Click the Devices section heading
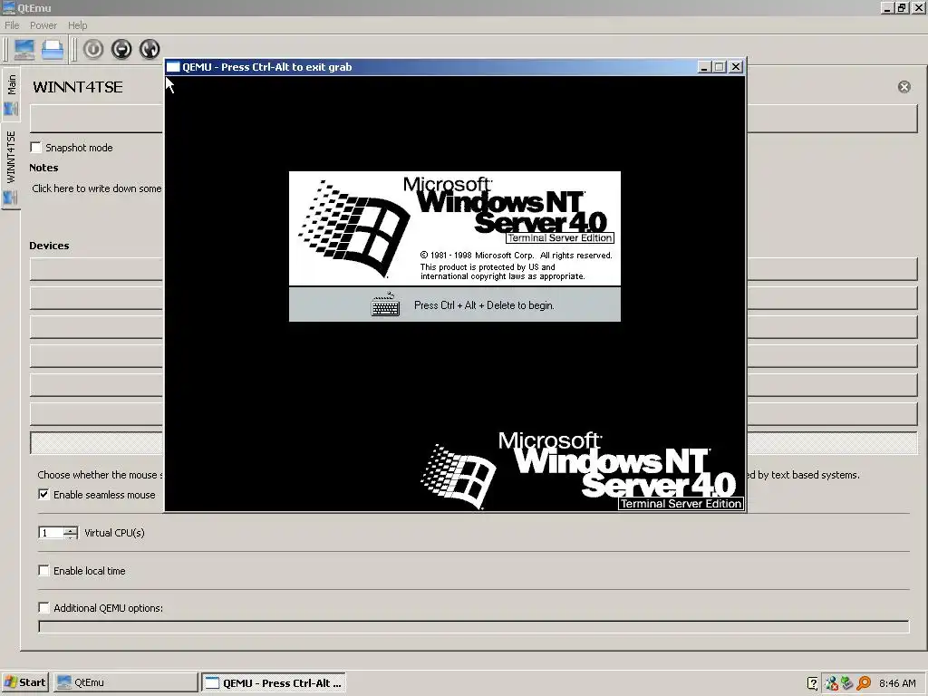The height and width of the screenshot is (696, 928). tap(49, 246)
